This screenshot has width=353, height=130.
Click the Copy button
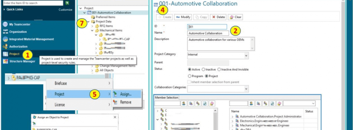pyautogui.click(x=201, y=17)
